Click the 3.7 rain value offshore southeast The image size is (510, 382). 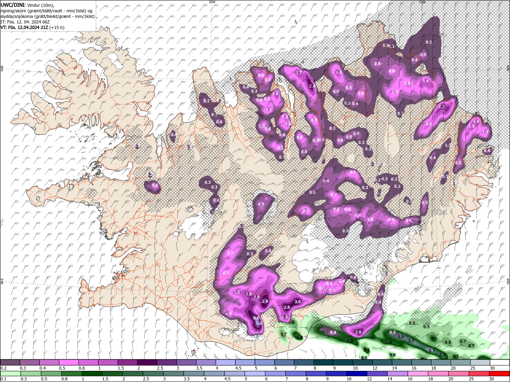click(x=412, y=341)
